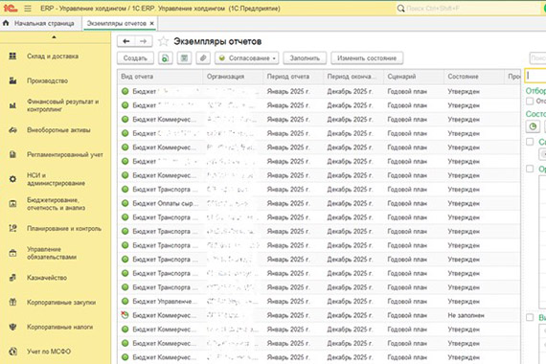Click the Заполнить button
Viewport: 546px width, 364px height.
click(305, 58)
